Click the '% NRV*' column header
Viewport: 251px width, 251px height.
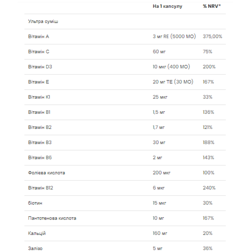211,6
